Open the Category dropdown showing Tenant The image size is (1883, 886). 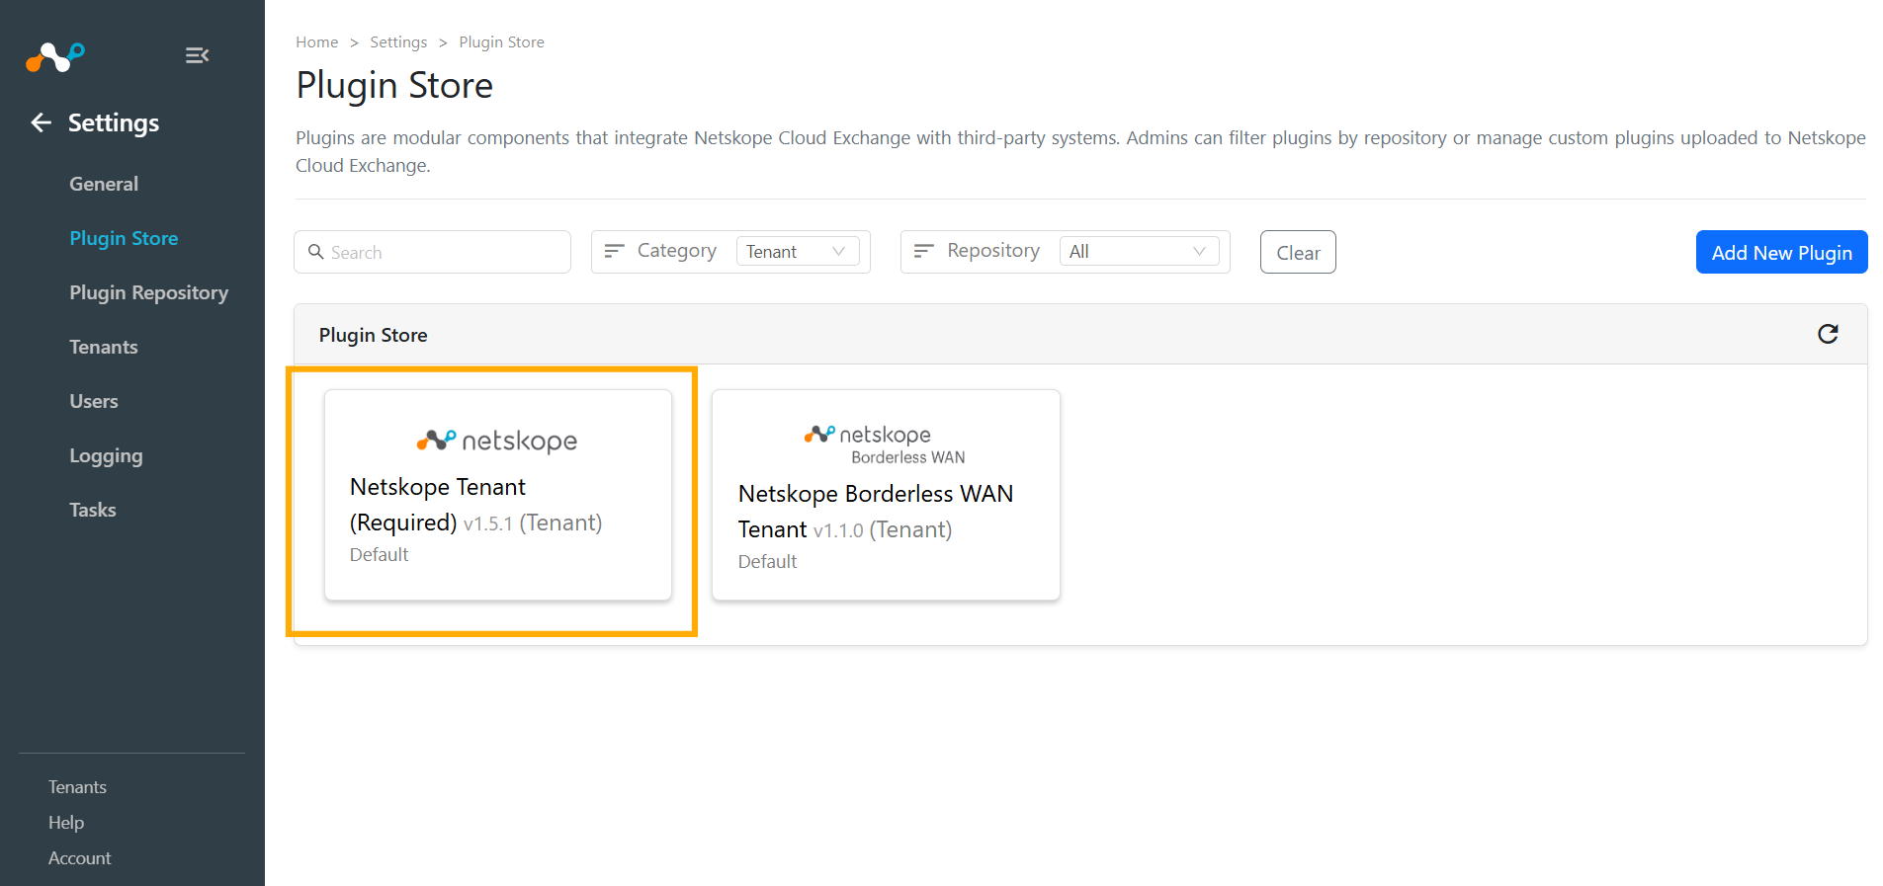[x=797, y=252]
